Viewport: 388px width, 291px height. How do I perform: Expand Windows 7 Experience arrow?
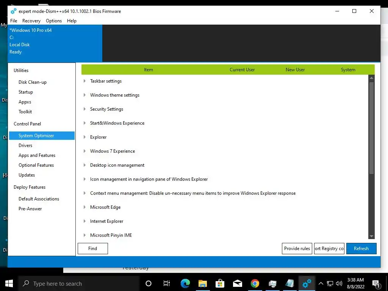[84, 151]
